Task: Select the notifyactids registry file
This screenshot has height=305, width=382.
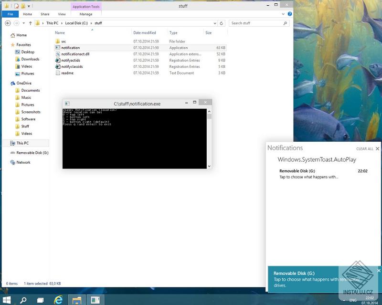Action: pyautogui.click(x=72, y=61)
